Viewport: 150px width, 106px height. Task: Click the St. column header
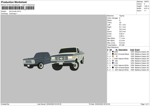116,49
